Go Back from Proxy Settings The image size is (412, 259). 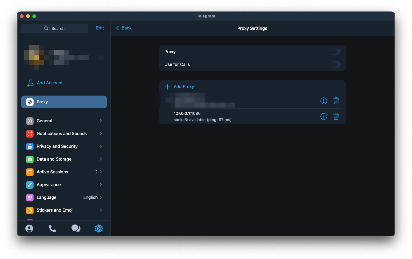point(124,28)
